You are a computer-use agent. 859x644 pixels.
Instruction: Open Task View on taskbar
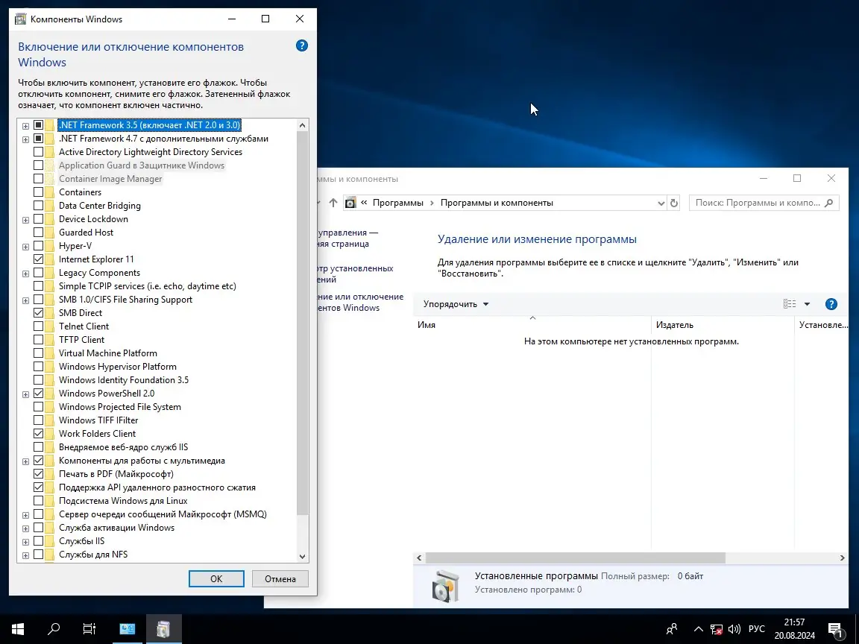pyautogui.click(x=89, y=628)
